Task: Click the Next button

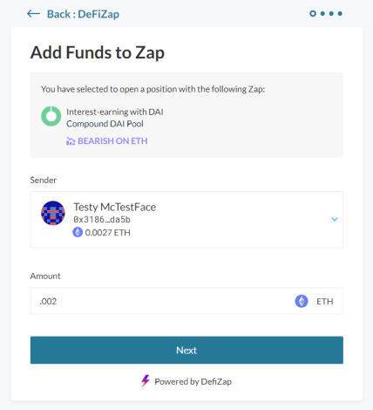Action: point(186,350)
